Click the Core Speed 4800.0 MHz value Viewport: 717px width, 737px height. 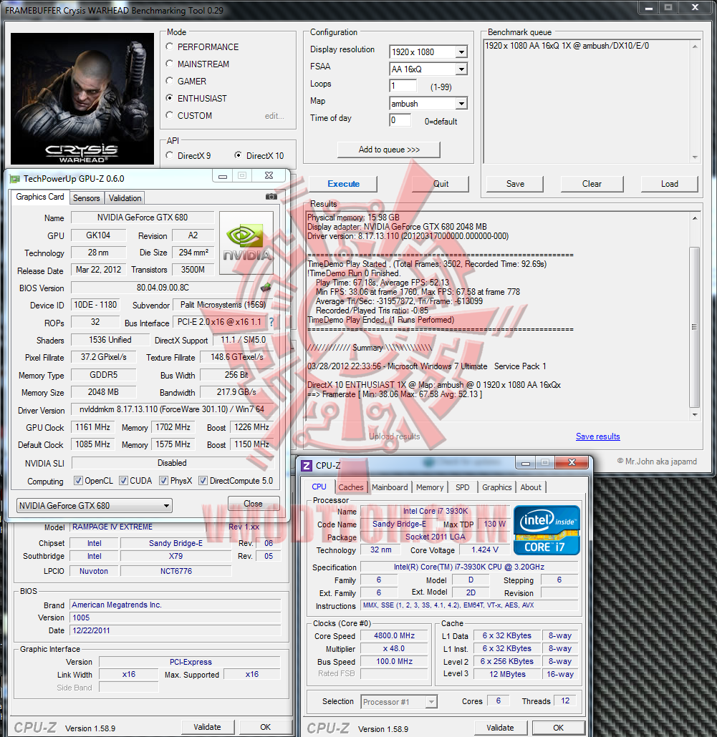pyautogui.click(x=394, y=635)
